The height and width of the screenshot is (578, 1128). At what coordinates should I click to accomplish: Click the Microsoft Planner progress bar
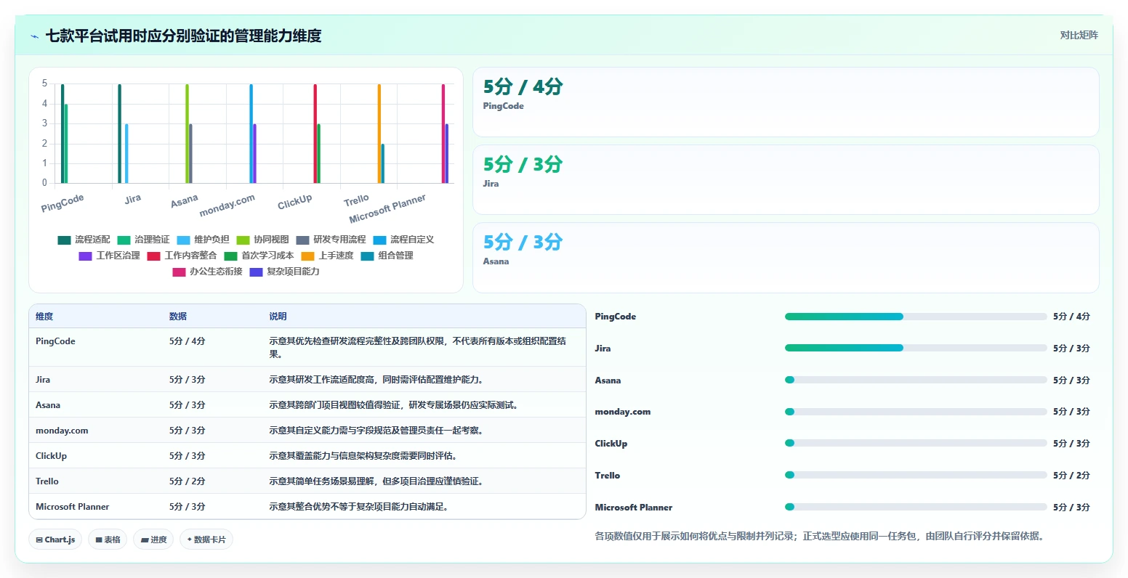click(x=916, y=507)
